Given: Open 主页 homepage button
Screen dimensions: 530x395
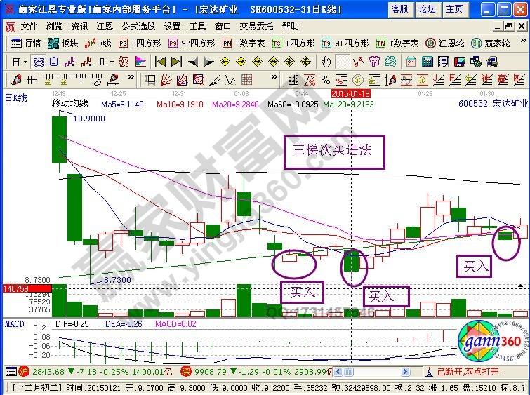Looking at the screenshot, I should pyautogui.click(x=454, y=9).
